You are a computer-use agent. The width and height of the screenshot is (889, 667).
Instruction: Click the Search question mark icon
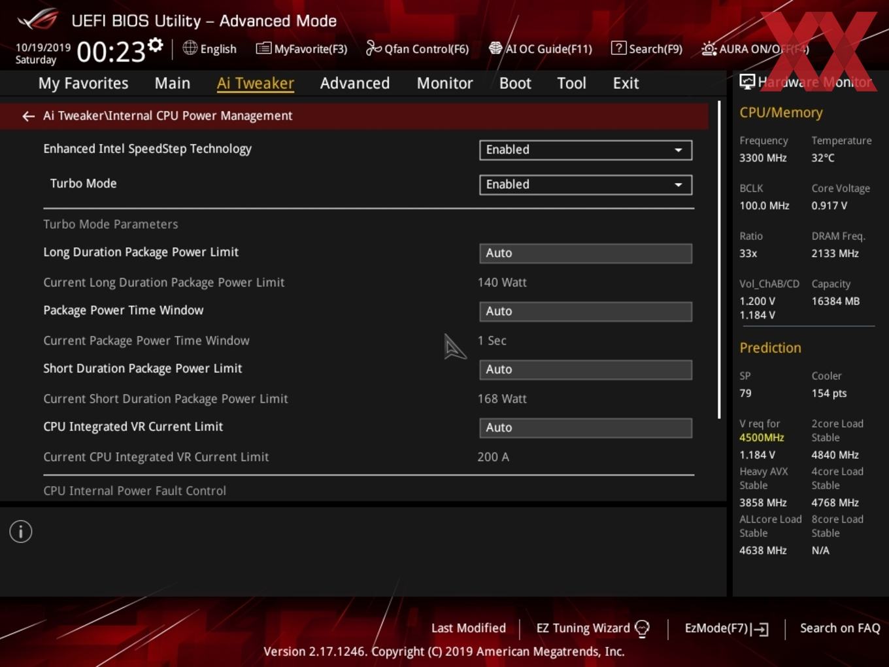pyautogui.click(x=618, y=48)
